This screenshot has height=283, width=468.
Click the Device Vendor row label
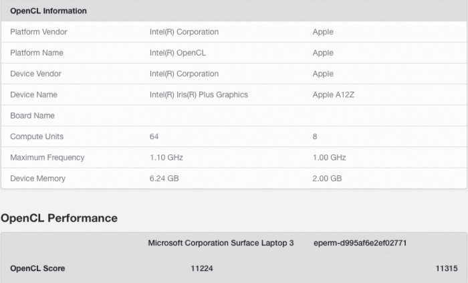click(x=37, y=74)
